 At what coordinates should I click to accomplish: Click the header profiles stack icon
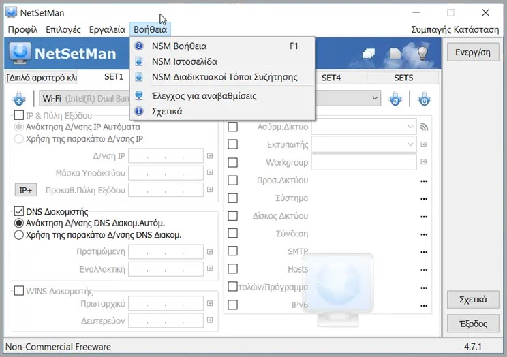368,53
